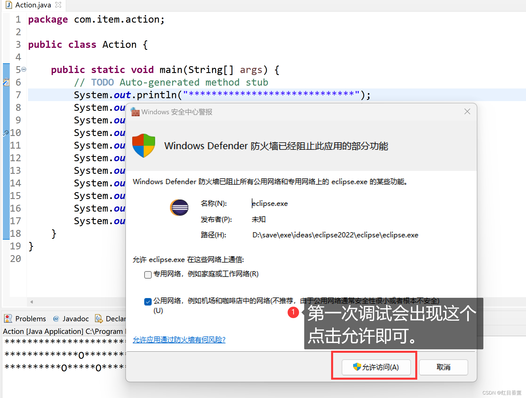Open the Problems view tab
This screenshot has height=398, width=526.
(x=25, y=318)
